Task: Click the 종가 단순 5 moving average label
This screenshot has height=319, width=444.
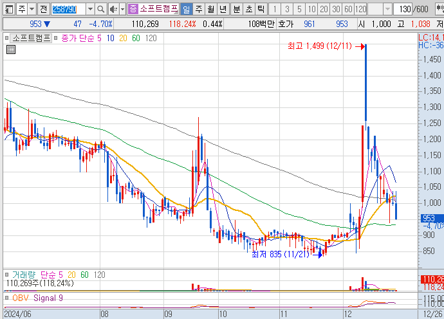Action: coord(81,38)
